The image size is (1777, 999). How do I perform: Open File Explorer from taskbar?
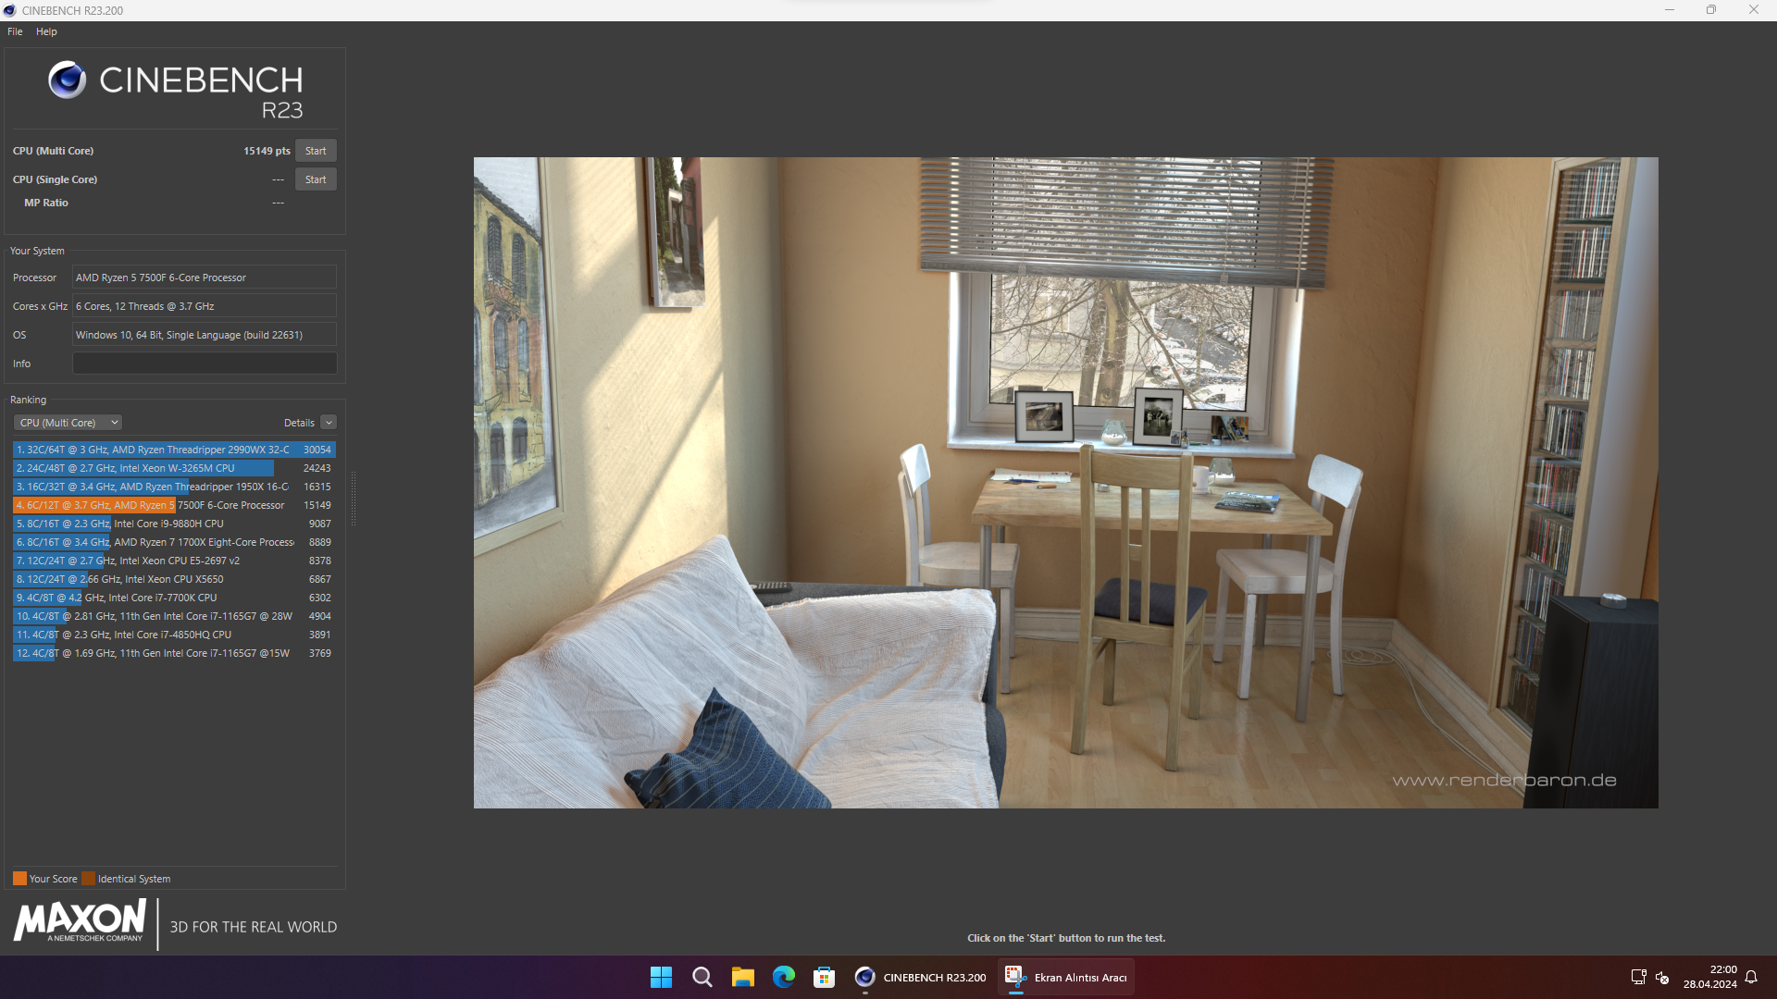tap(742, 977)
